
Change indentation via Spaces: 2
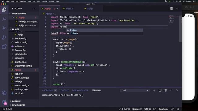[x=137, y=109]
